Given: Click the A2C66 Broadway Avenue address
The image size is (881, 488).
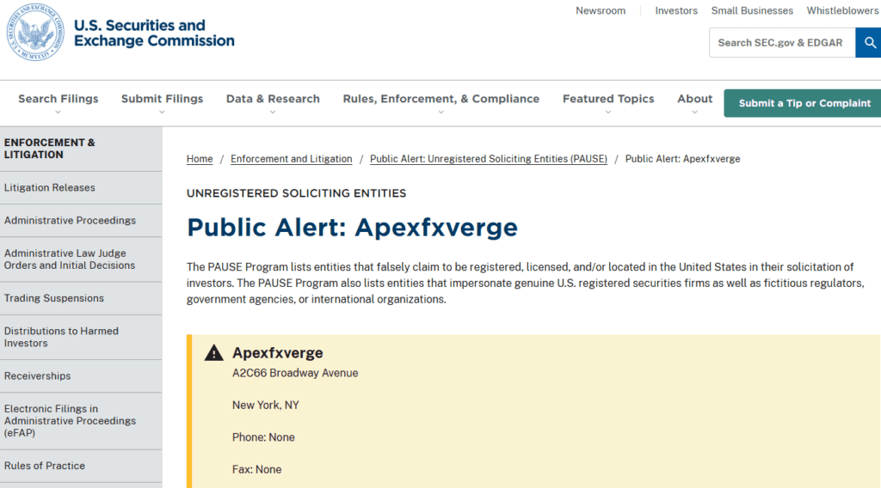Looking at the screenshot, I should coord(295,373).
